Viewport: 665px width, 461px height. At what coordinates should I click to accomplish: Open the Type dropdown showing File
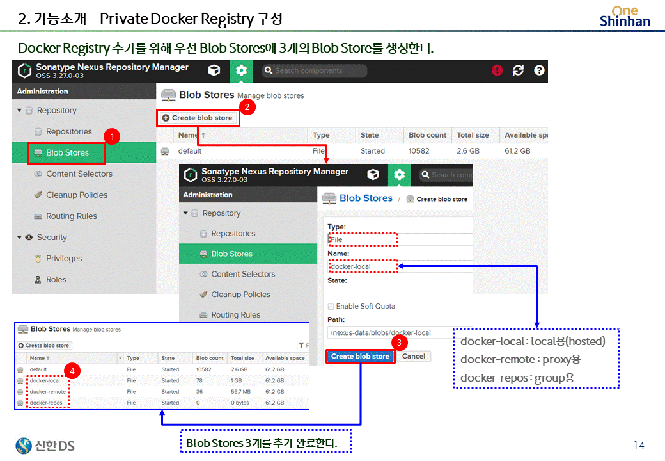click(400, 239)
